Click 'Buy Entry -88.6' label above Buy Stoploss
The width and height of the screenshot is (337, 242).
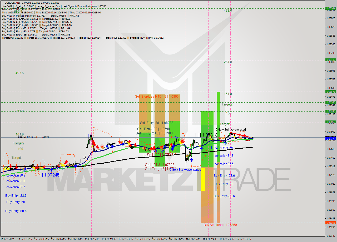(x=224, y=196)
